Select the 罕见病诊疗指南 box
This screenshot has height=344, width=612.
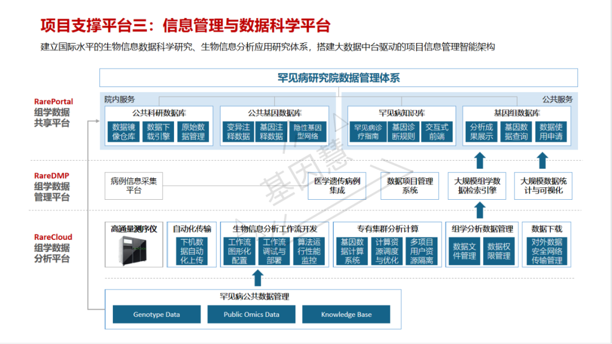click(367, 132)
